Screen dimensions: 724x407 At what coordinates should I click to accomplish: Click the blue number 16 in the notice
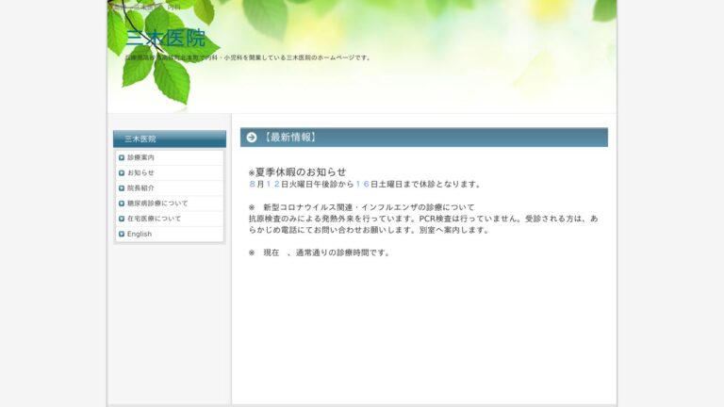click(x=362, y=184)
